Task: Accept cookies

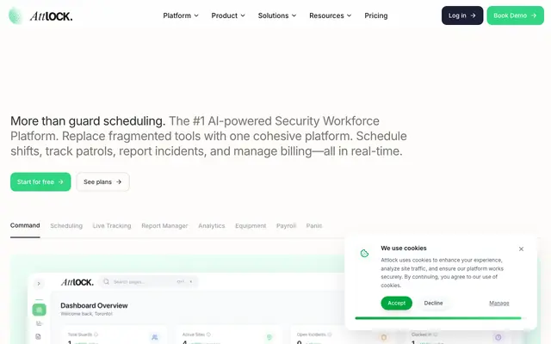Action: point(396,303)
